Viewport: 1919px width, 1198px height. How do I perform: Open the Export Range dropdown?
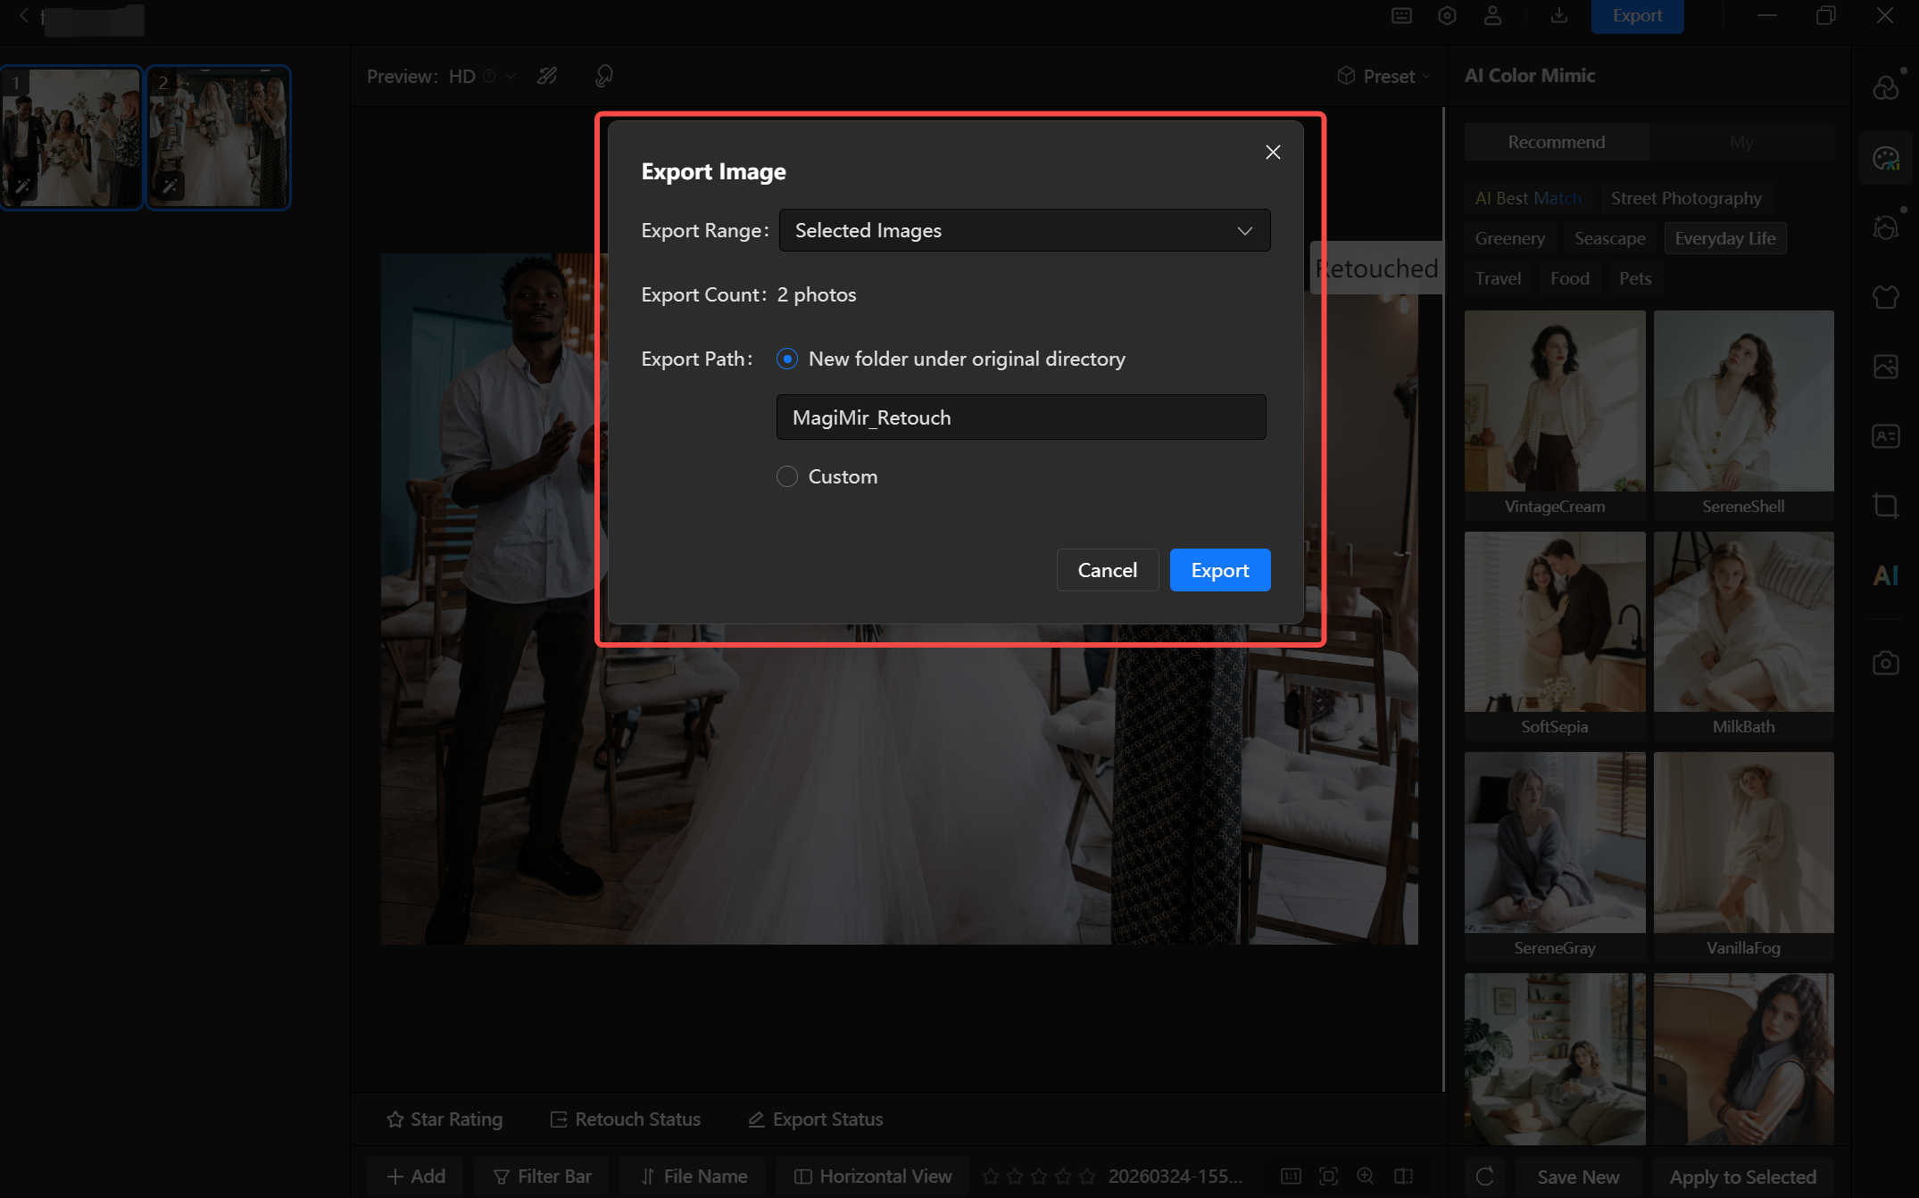coord(1024,230)
